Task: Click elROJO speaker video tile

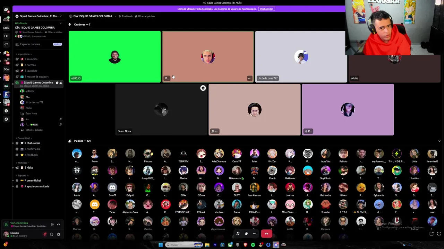Action: click(x=114, y=57)
